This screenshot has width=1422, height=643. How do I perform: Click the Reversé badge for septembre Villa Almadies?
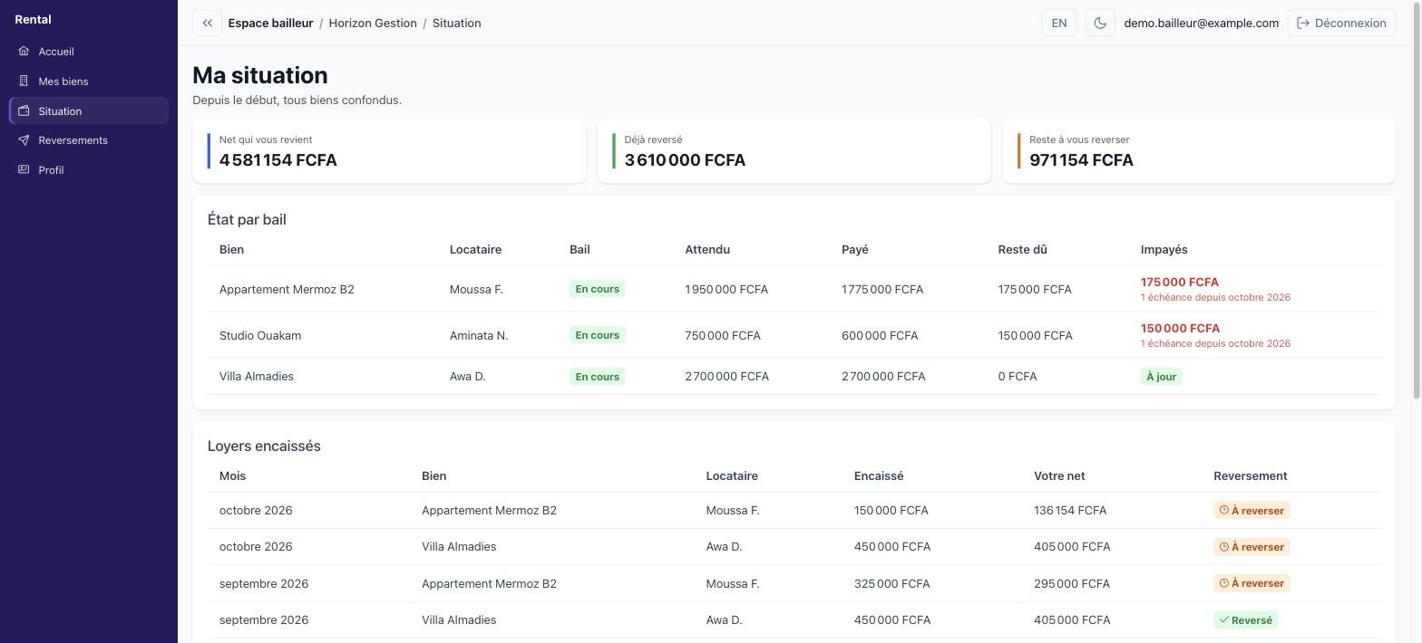coord(1245,620)
